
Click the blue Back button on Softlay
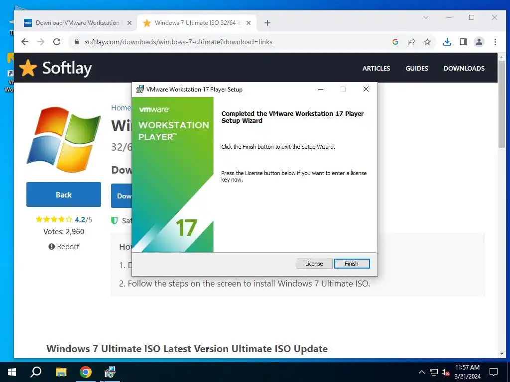[x=64, y=194]
